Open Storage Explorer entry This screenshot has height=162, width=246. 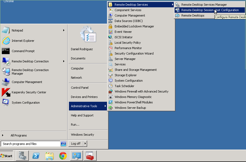(141, 75)
